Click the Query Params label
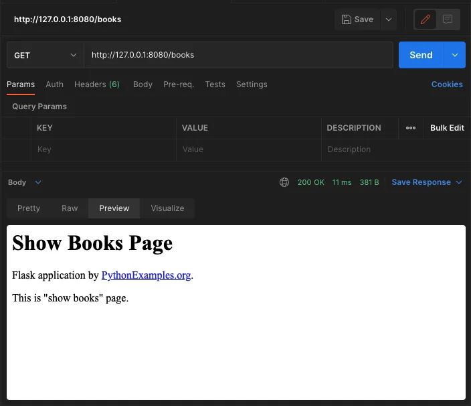Image resolution: width=471 pixels, height=406 pixels. click(39, 107)
